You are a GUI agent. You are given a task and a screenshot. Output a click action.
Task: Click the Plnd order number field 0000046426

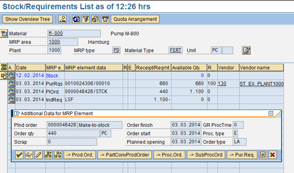pyautogui.click(x=62, y=125)
